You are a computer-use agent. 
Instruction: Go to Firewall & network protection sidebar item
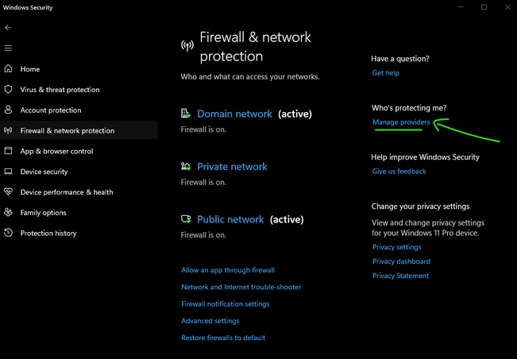[x=79, y=130]
